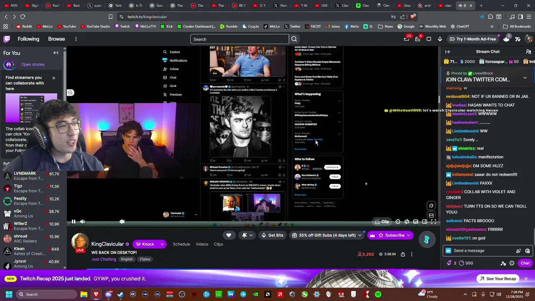Type in Send a message field
Screen dimensions: 535x301
pos(481,250)
